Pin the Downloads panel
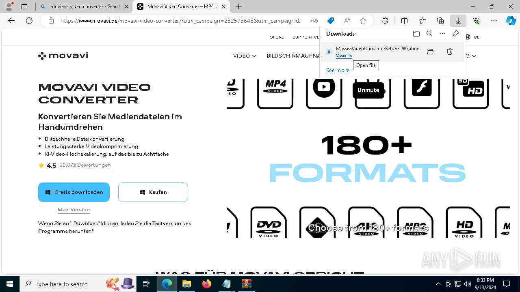 [456, 34]
